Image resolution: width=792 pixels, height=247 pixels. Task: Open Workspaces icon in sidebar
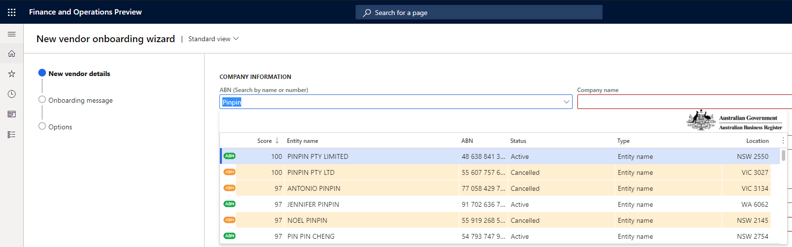(12, 114)
